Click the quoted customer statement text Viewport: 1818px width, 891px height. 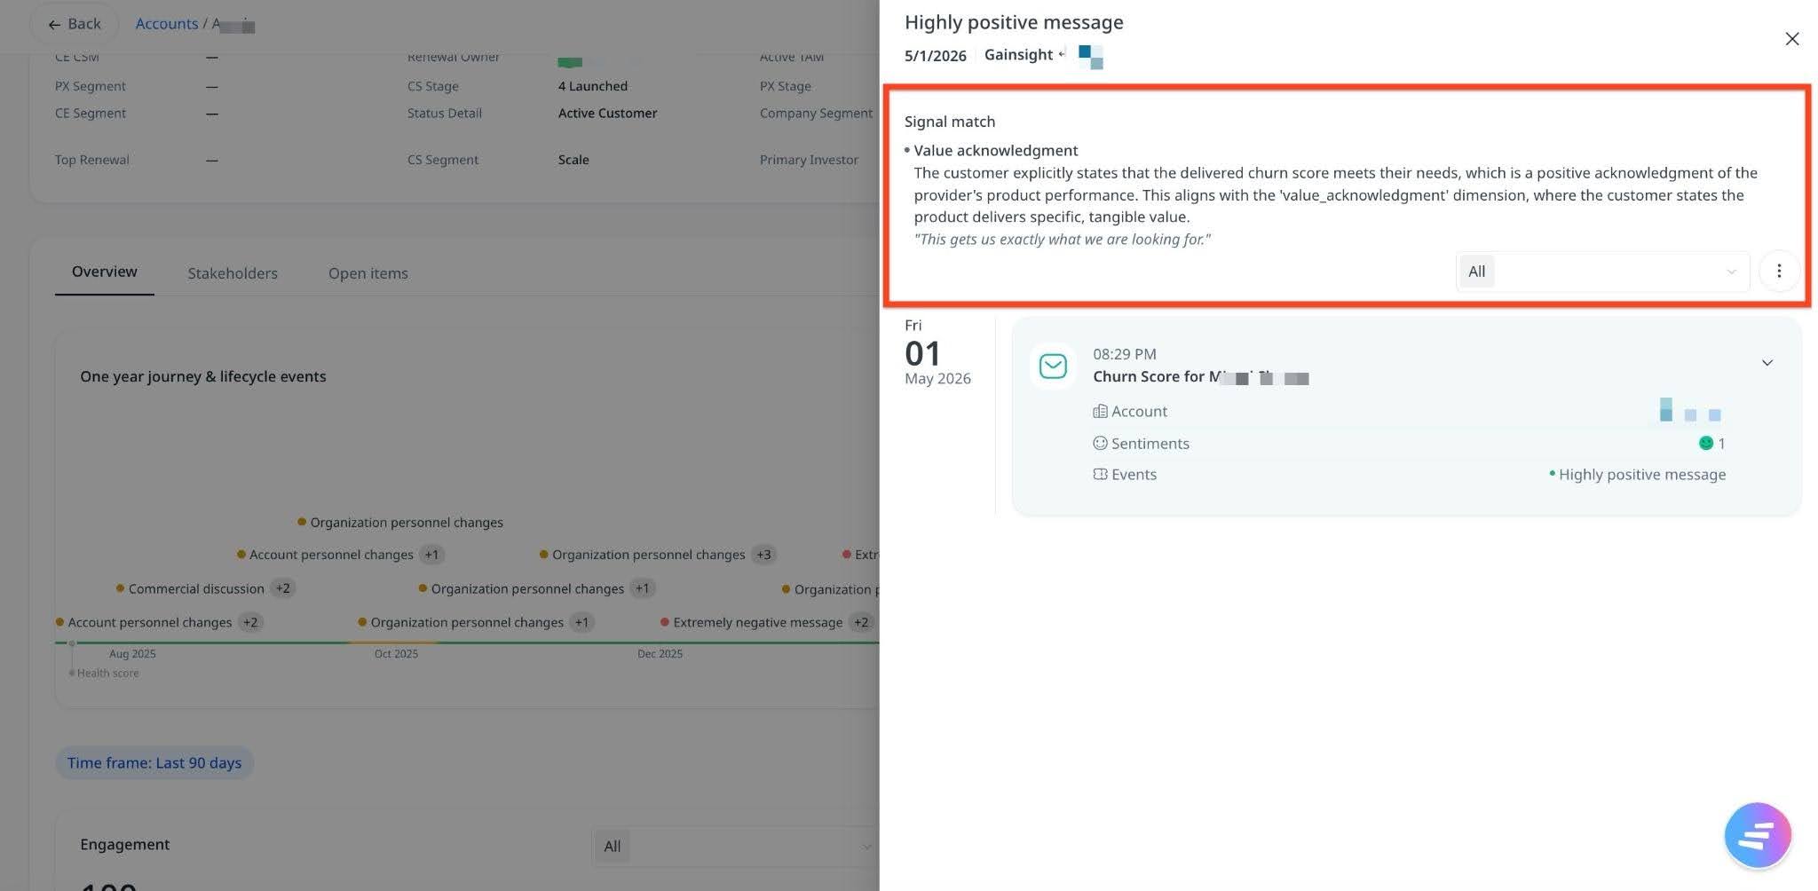pos(1063,240)
